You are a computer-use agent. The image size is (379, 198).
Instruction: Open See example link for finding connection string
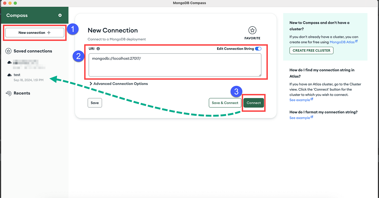(301, 100)
